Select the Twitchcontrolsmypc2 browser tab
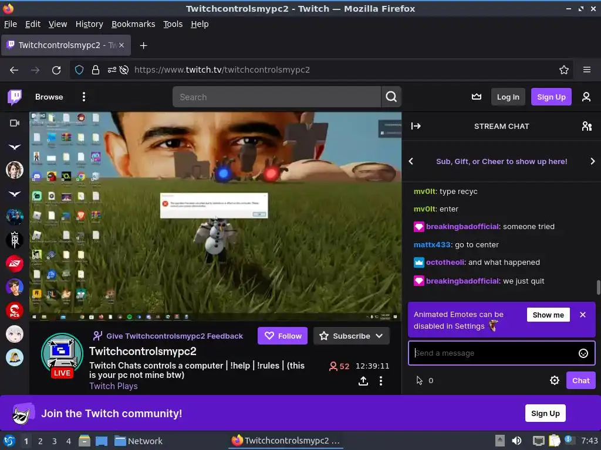 click(x=66, y=45)
